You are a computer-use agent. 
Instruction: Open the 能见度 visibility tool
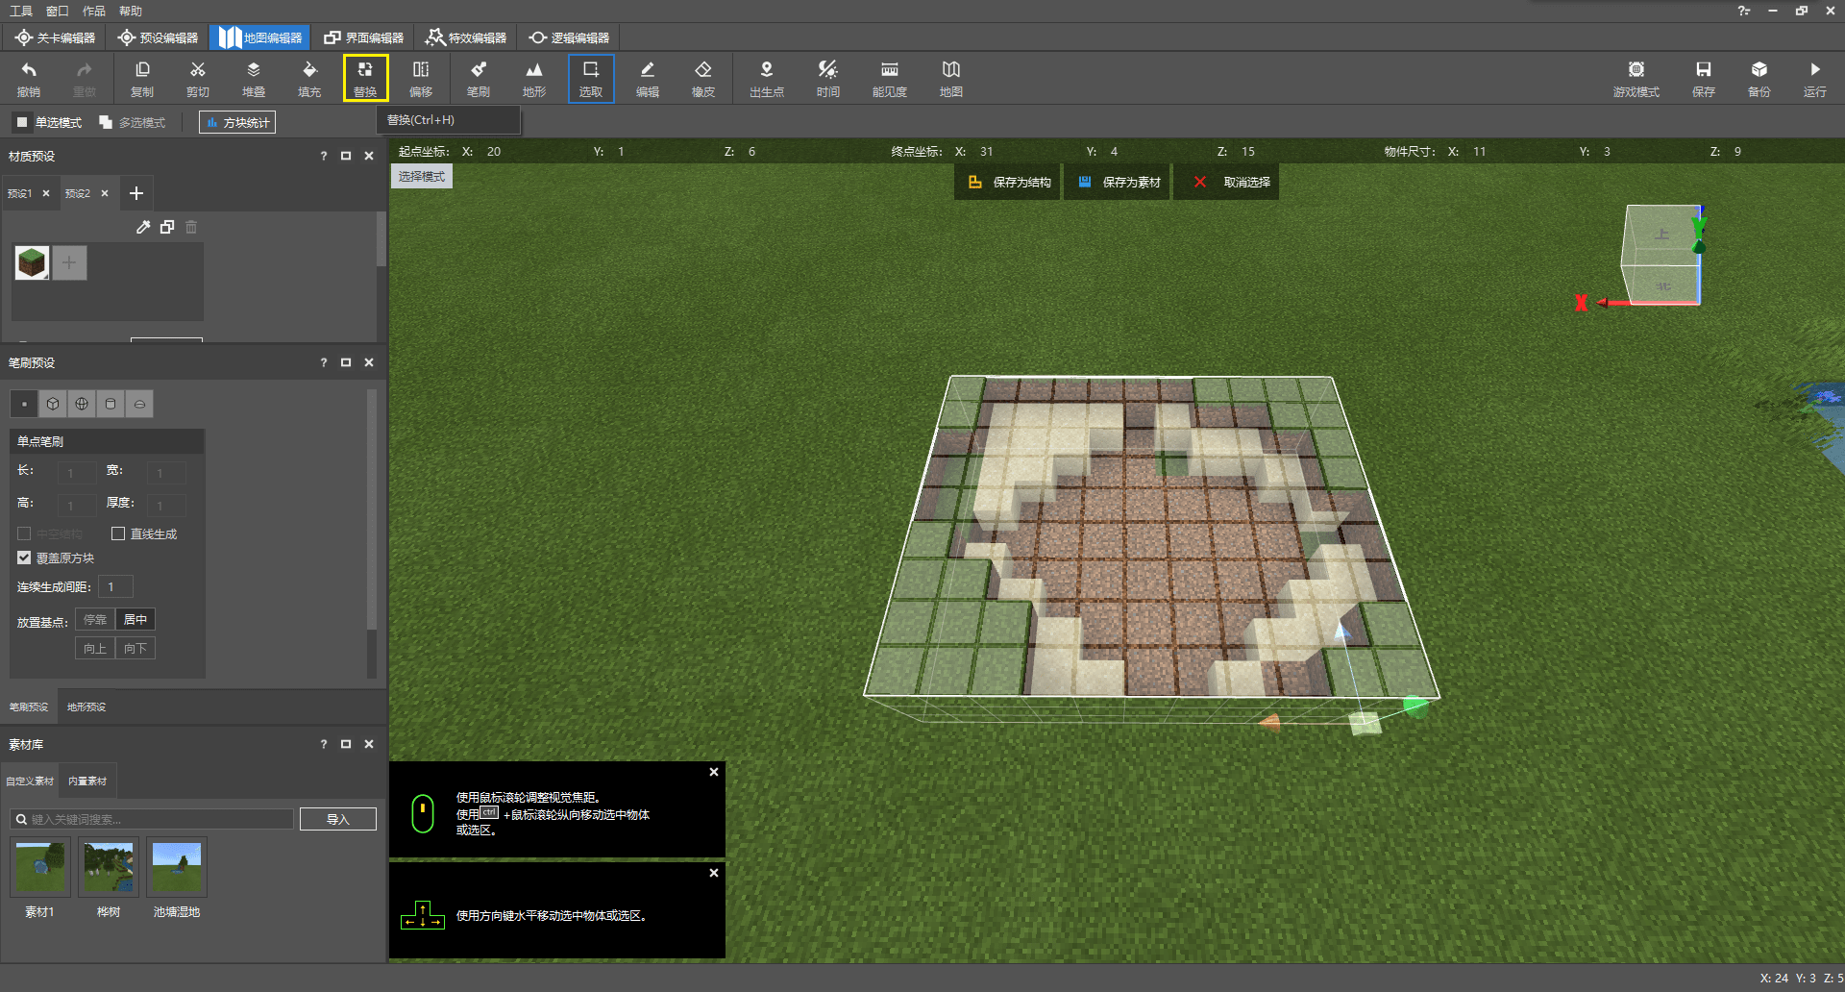point(889,78)
